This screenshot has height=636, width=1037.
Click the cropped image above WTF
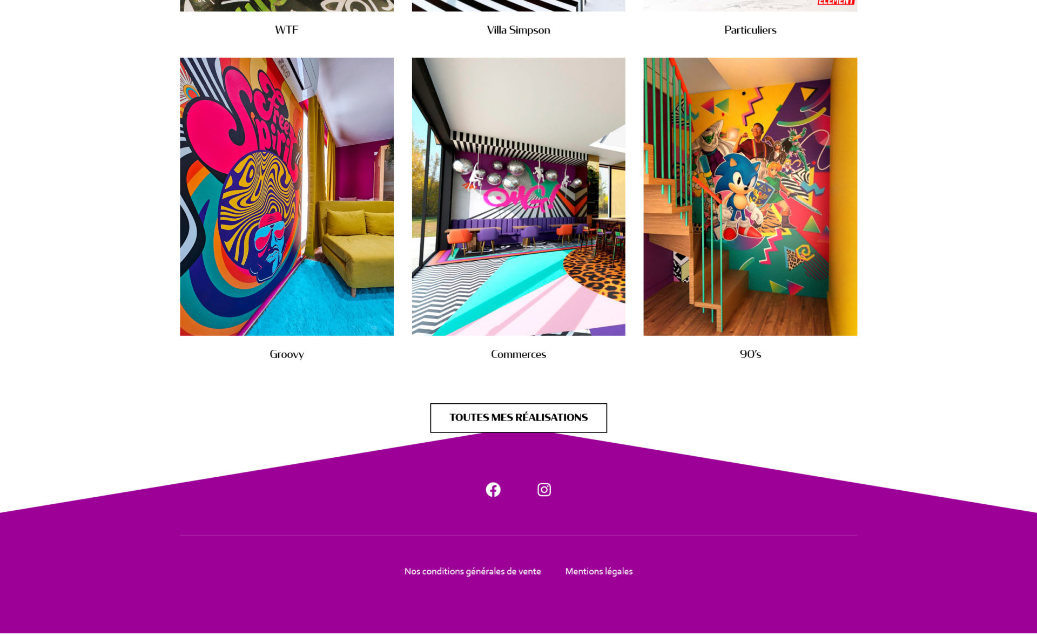(x=287, y=5)
